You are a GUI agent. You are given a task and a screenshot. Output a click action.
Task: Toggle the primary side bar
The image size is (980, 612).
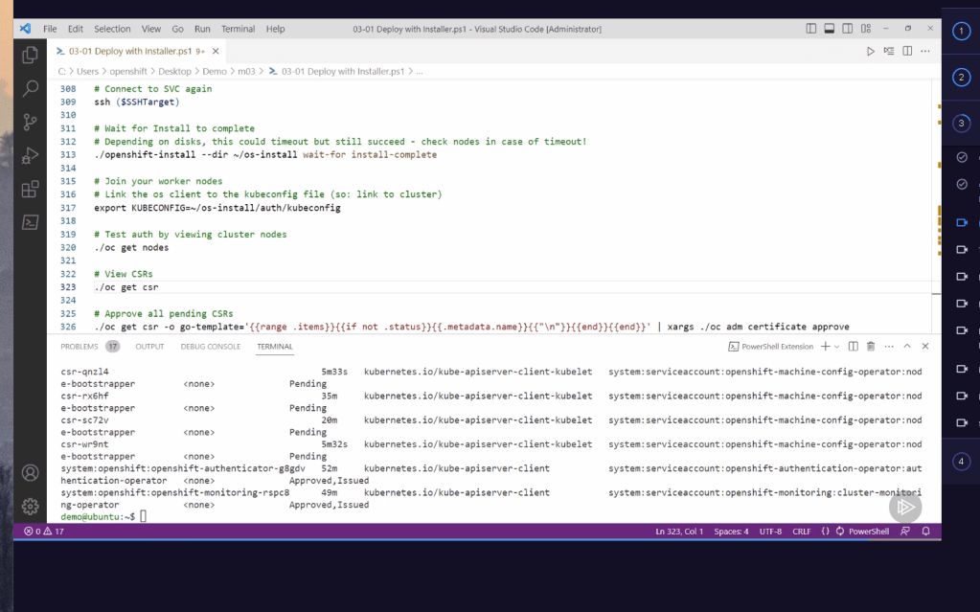(810, 29)
